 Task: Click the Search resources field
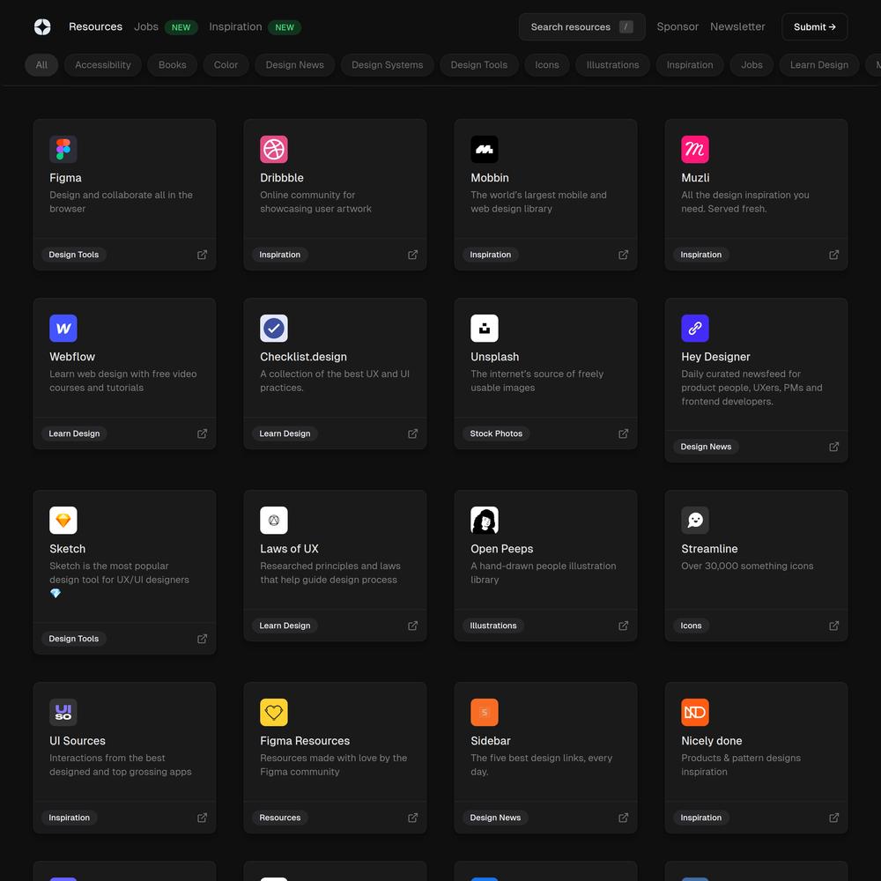pos(582,27)
